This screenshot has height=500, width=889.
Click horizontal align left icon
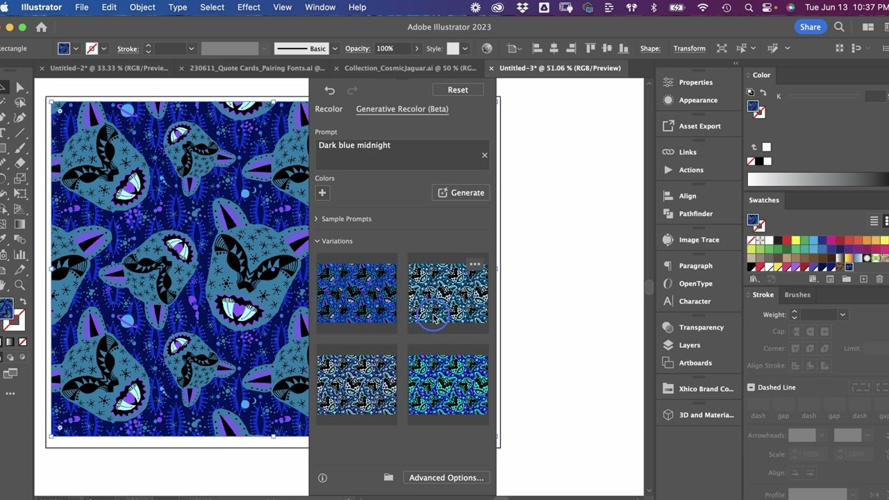[x=537, y=49]
